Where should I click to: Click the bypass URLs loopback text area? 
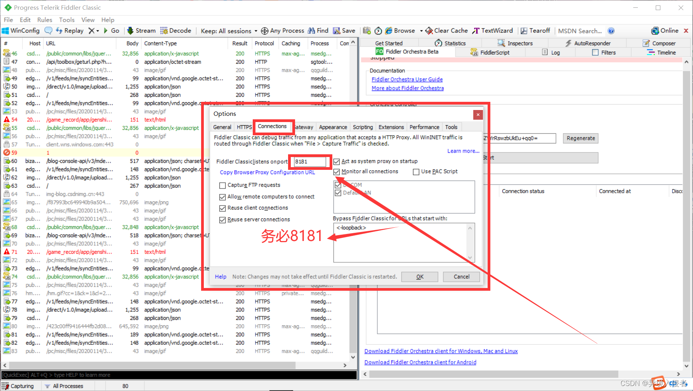pyautogui.click(x=404, y=243)
